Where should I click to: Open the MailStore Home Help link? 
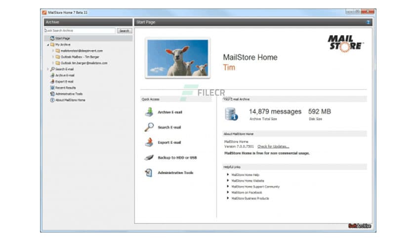tap(245, 175)
